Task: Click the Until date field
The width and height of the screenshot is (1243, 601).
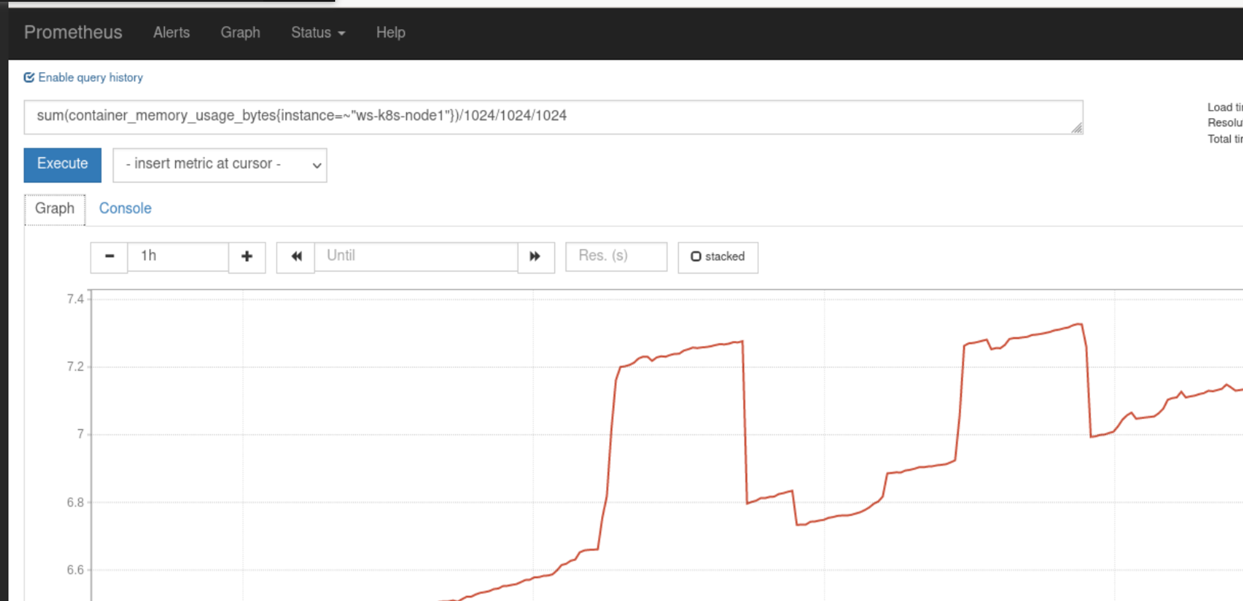Action: pyautogui.click(x=416, y=257)
